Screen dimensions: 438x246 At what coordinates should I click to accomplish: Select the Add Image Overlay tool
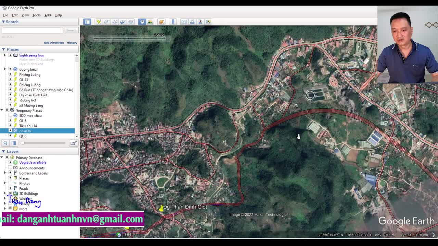click(x=123, y=22)
